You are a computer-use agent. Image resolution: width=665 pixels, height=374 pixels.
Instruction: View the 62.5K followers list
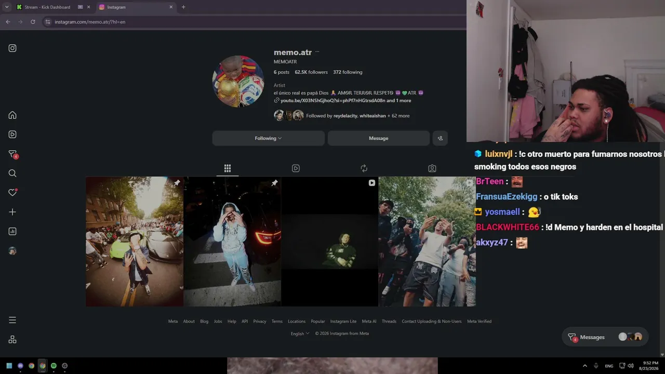311,72
